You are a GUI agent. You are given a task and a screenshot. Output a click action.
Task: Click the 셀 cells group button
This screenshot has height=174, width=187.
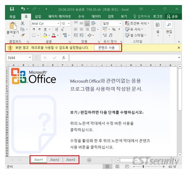(x=158, y=29)
